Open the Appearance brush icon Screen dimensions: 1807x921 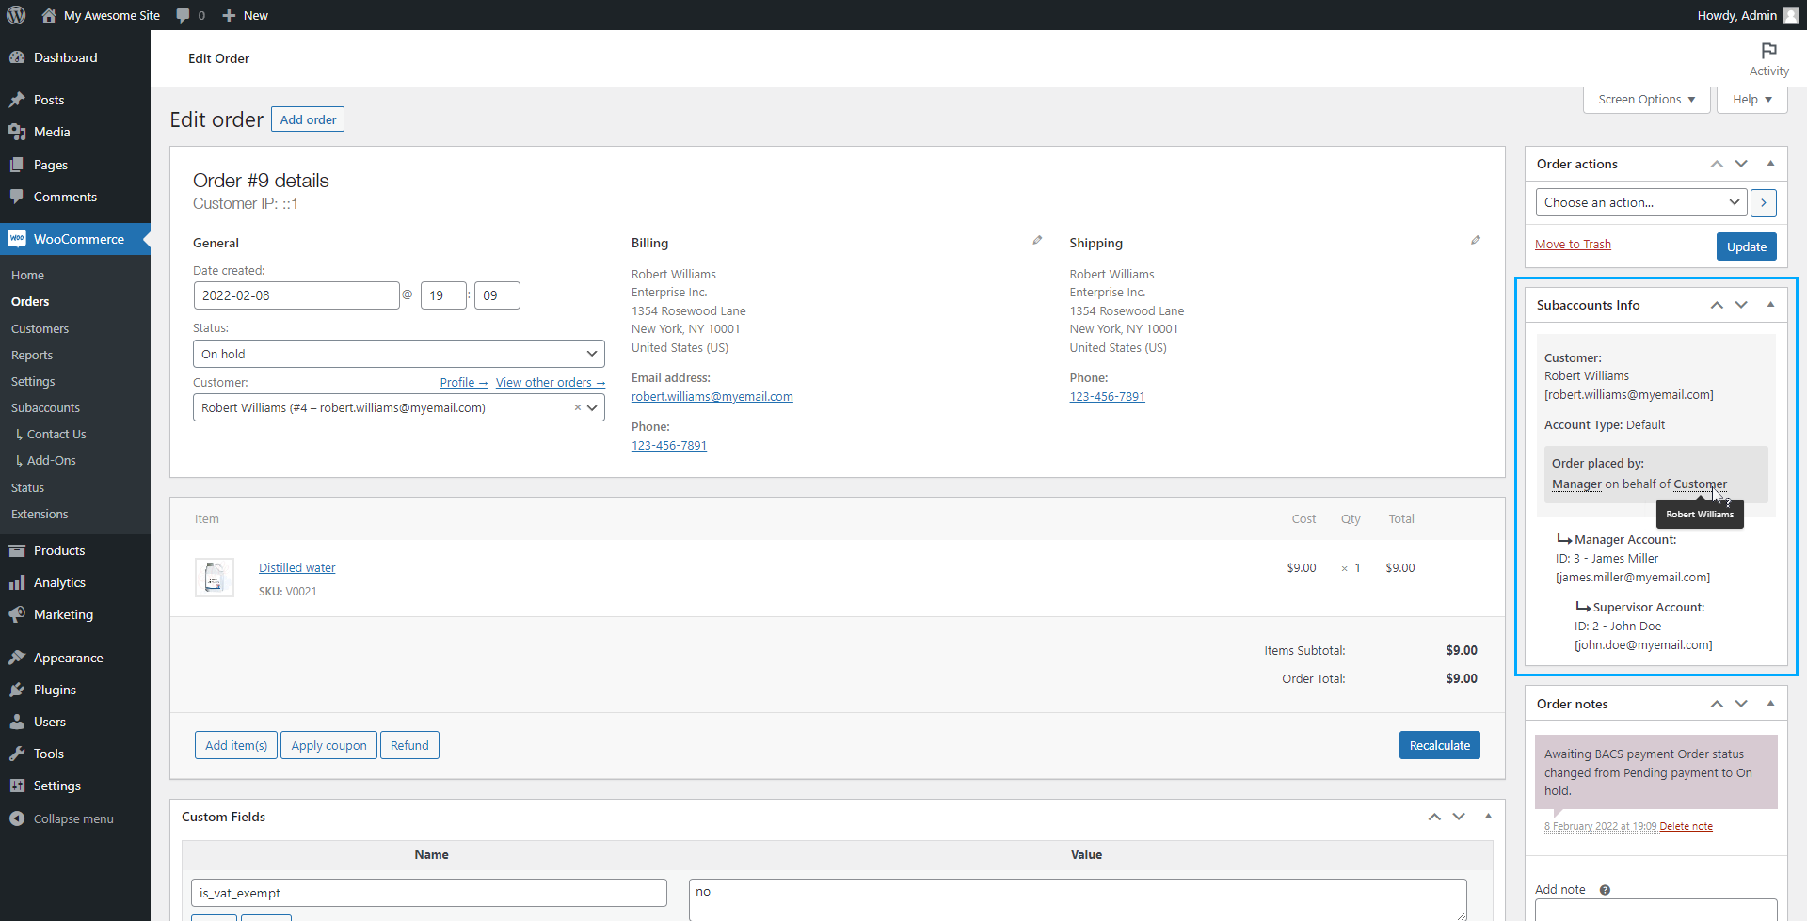[17, 658]
